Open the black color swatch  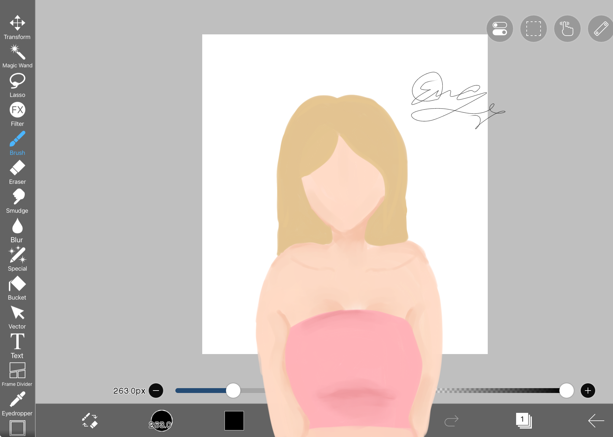234,420
